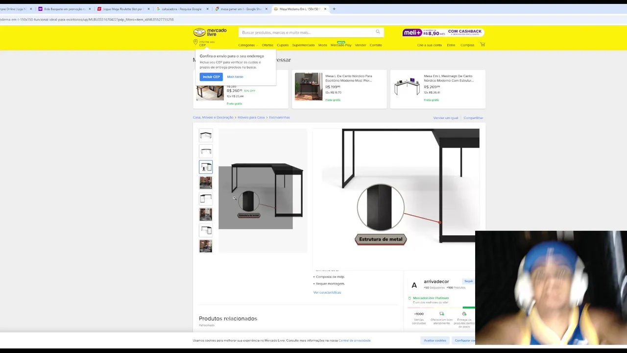This screenshot has height=353, width=627.
Task: Open the Supermercado menu item
Action: coord(303,45)
